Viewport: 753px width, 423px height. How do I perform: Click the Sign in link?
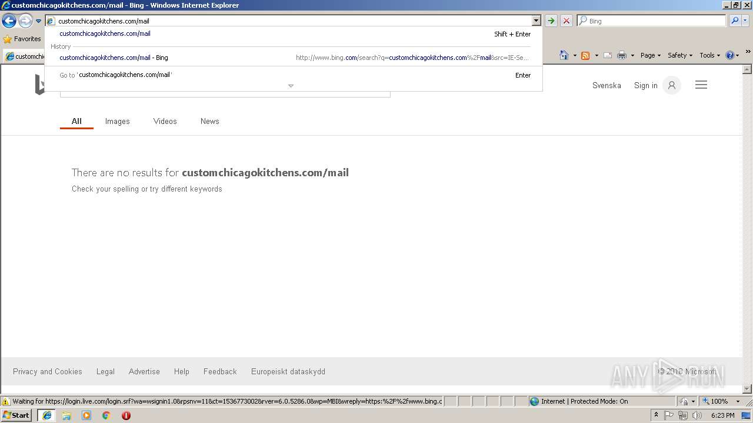pos(645,85)
